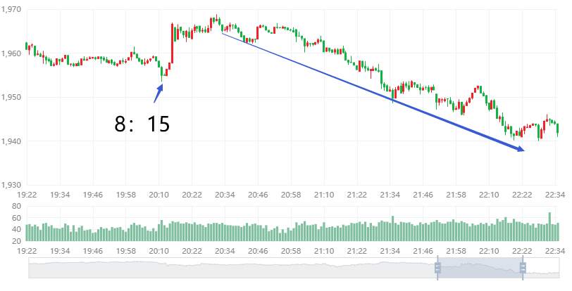The height and width of the screenshot is (291, 572).
Task: Click the selected range in overview bar
Action: point(480,268)
